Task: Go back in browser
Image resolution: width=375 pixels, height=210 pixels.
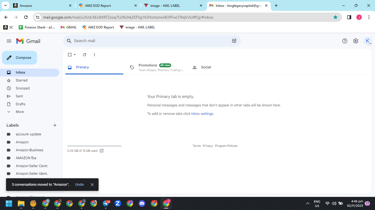Action: tap(6, 17)
